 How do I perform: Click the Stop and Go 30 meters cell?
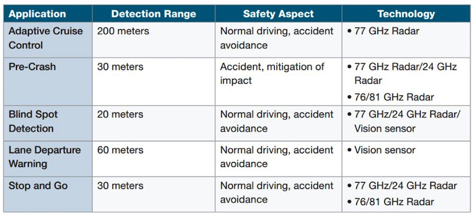pyautogui.click(x=121, y=185)
